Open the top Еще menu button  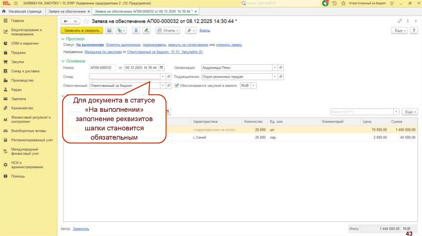(399, 30)
